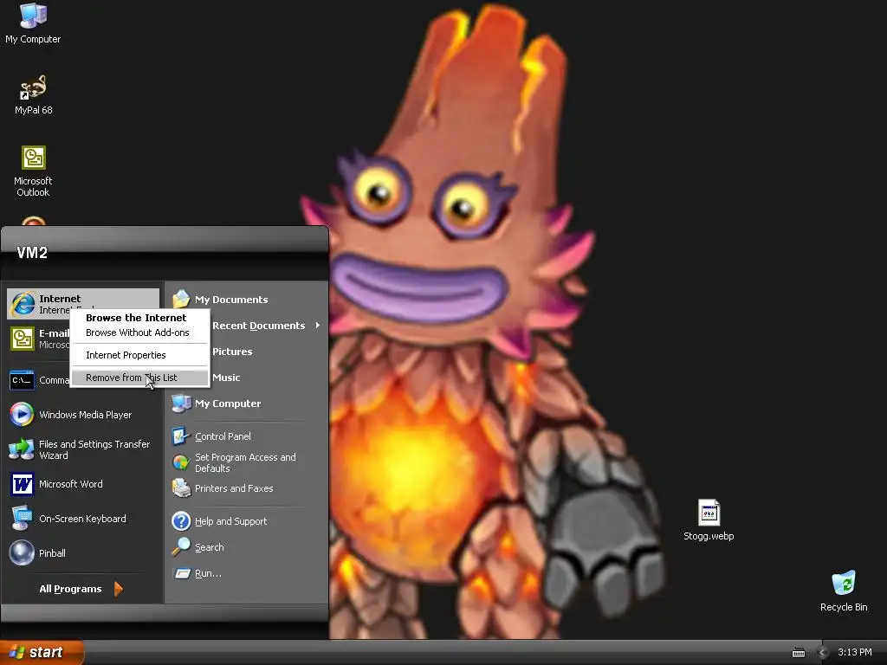This screenshot has width=887, height=665.
Task: Select the MyPal 68 desktop shortcut
Action: pyautogui.click(x=33, y=95)
